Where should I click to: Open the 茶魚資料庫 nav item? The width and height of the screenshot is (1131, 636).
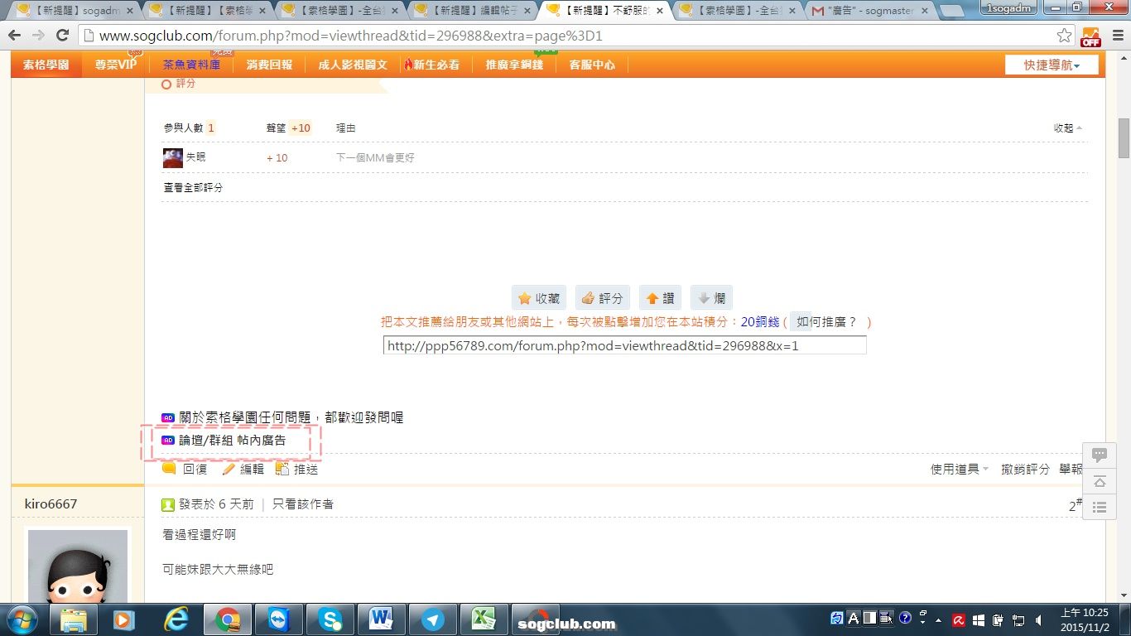point(191,65)
